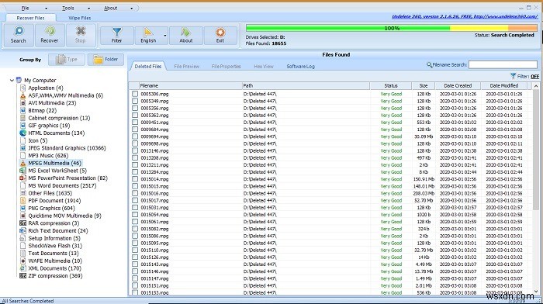This screenshot has width=543, height=304.
Task: Click the 100% scan progress bar
Action: coord(392,28)
